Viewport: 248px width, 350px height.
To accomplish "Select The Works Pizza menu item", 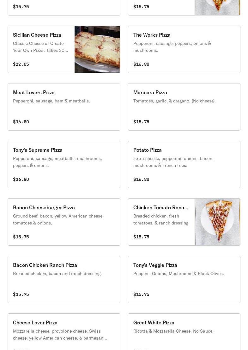I will pyautogui.click(x=152, y=35).
